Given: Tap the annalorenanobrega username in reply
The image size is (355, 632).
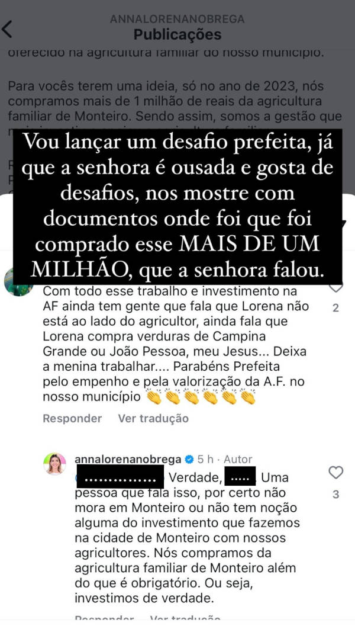Looking at the screenshot, I should tap(128, 460).
